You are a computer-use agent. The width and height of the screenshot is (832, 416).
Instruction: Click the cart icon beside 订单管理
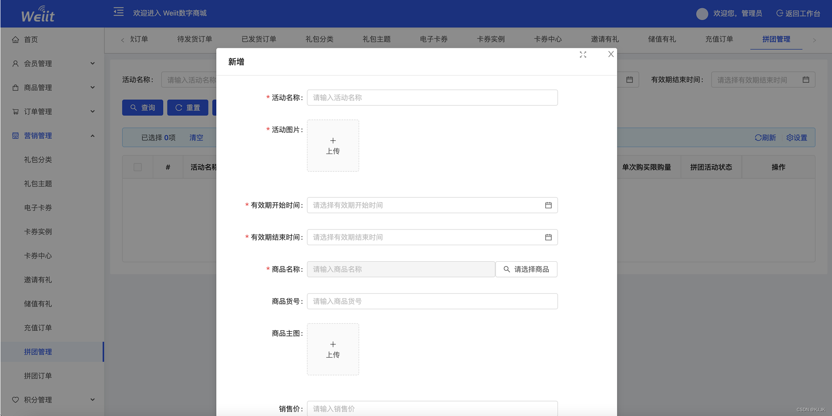coord(16,112)
